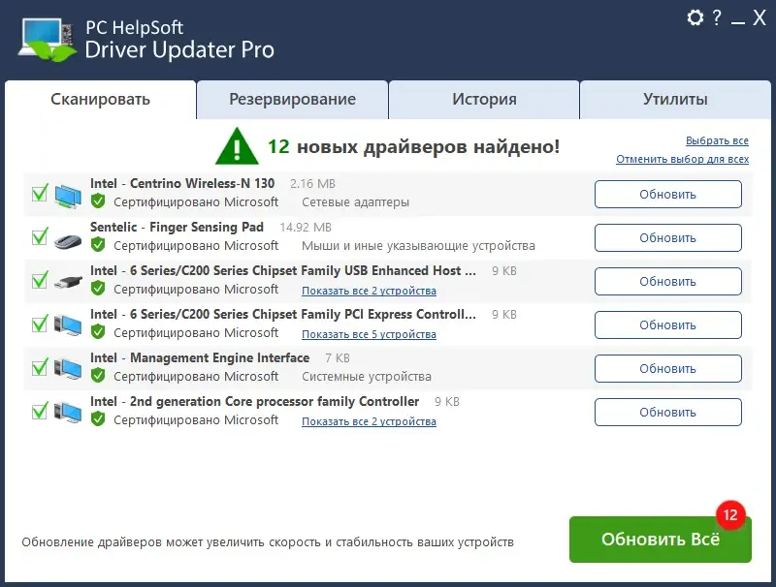The image size is (776, 587).
Task: Click Обновить Всё green button
Action: pos(660,540)
